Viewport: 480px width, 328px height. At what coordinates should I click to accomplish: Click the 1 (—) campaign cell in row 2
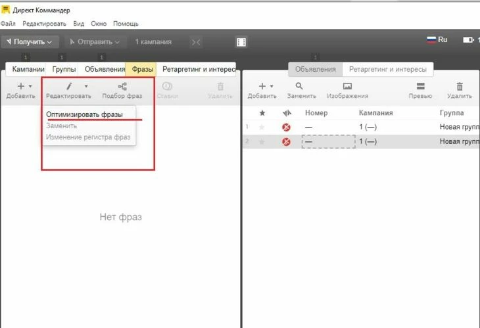pyautogui.click(x=368, y=141)
